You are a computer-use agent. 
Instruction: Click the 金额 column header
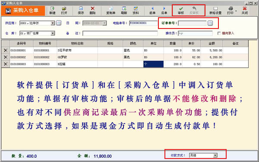[x=212, y=44]
